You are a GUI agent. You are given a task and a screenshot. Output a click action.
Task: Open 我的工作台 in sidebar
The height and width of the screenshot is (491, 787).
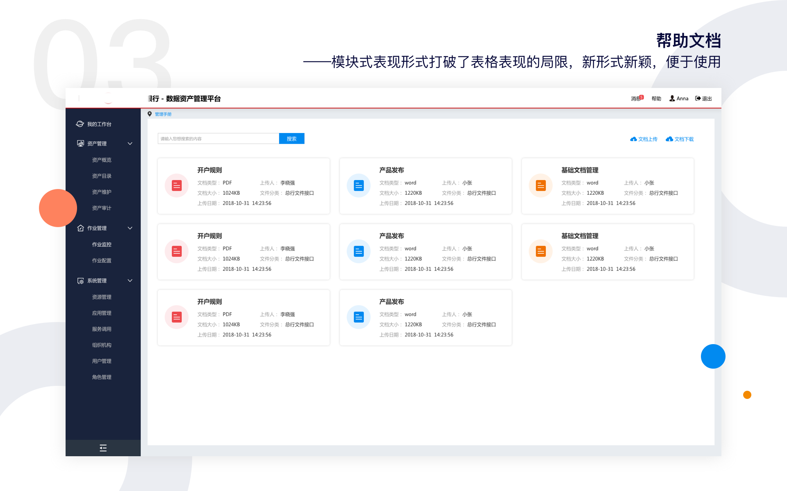tap(99, 124)
